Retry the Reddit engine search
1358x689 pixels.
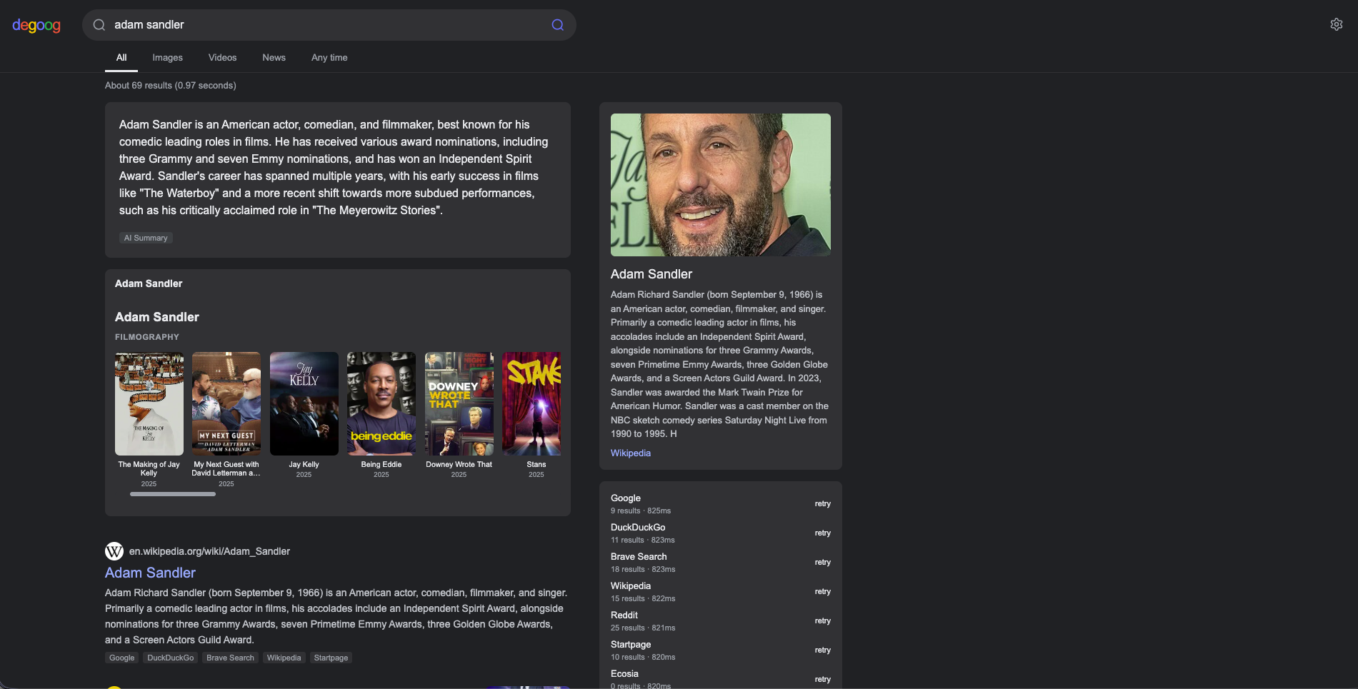[x=822, y=621]
